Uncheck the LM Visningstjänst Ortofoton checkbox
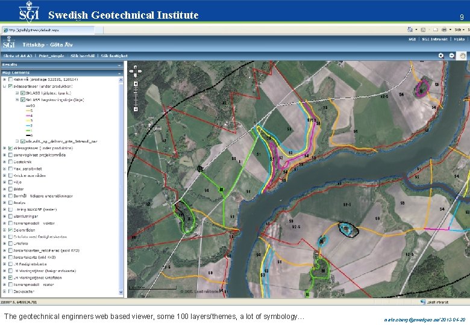The height and width of the screenshot is (325, 470). point(10,277)
